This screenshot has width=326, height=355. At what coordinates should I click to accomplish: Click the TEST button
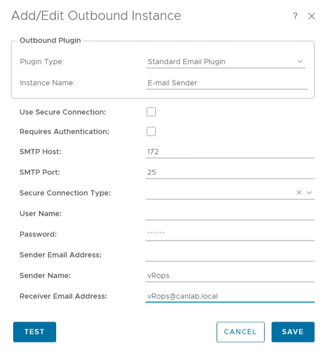coord(34,331)
